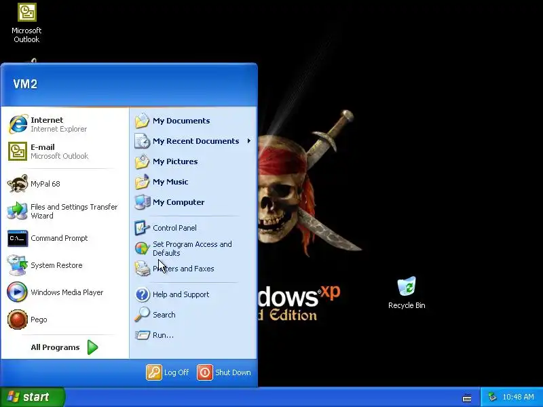Click the "My Computer" label text
The width and height of the screenshot is (543, 407).
point(179,202)
